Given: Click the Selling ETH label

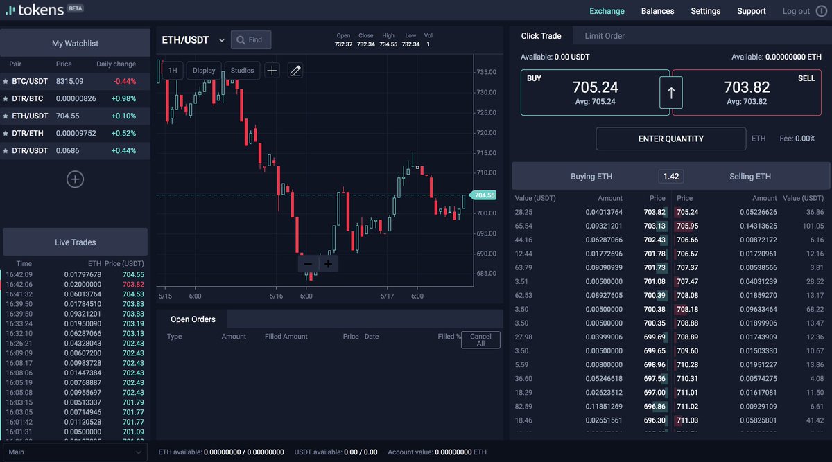Looking at the screenshot, I should coord(750,177).
